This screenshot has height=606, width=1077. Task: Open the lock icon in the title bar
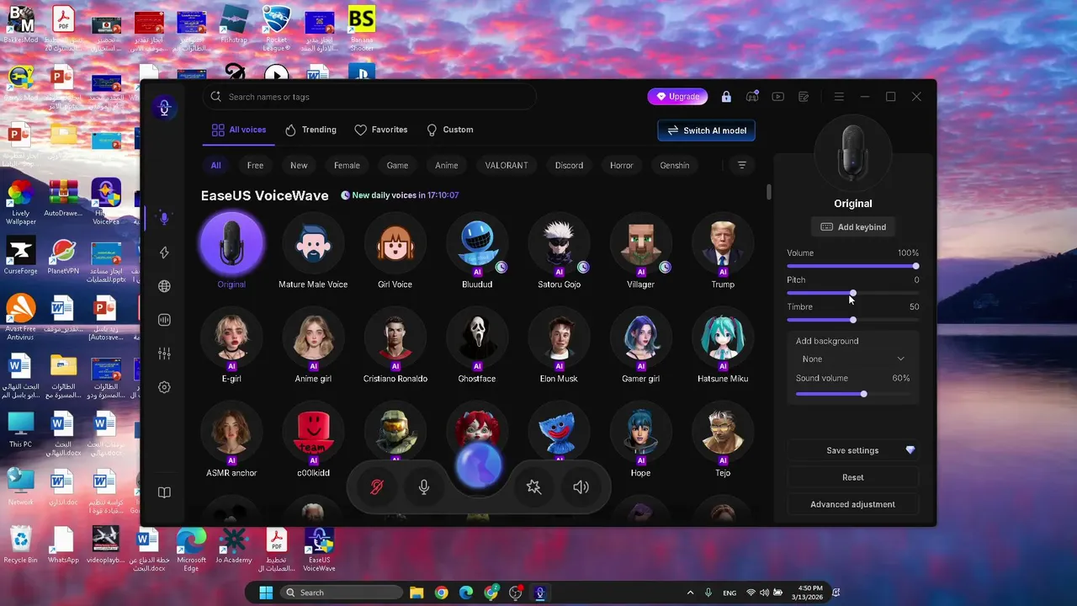726,97
